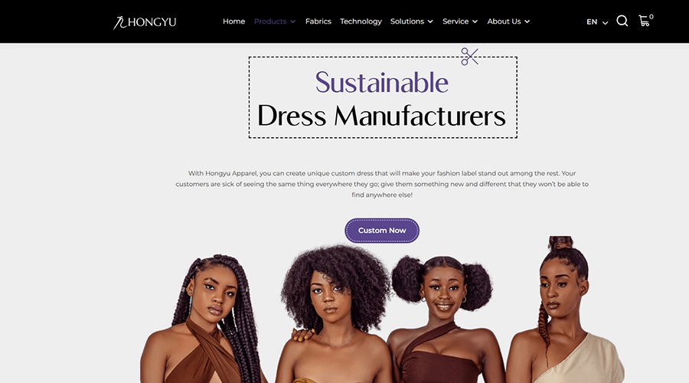Viewport: 689px width, 383px height.
Task: Open the Fabrics menu item
Action: [318, 21]
